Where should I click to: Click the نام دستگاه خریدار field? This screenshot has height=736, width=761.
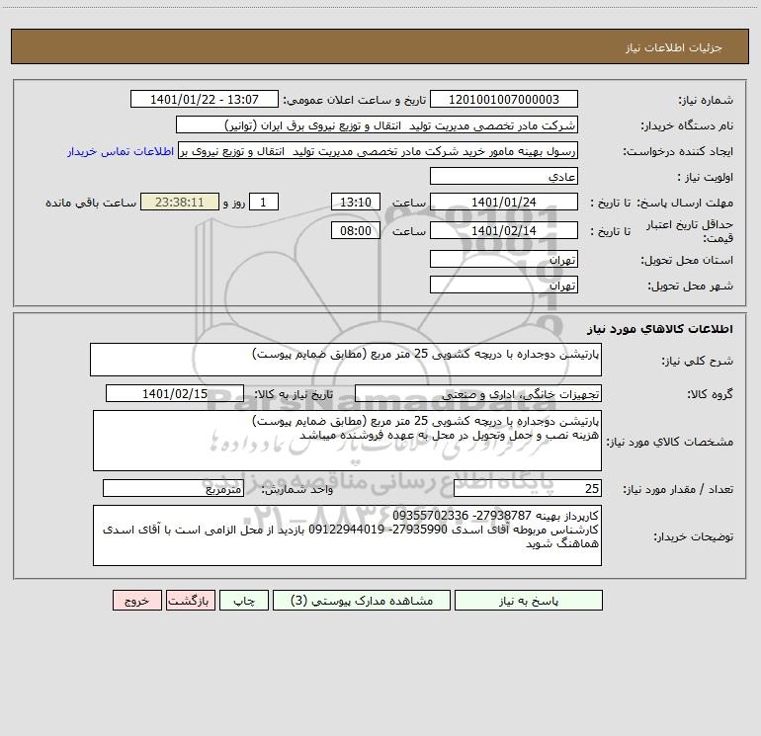tap(377, 124)
